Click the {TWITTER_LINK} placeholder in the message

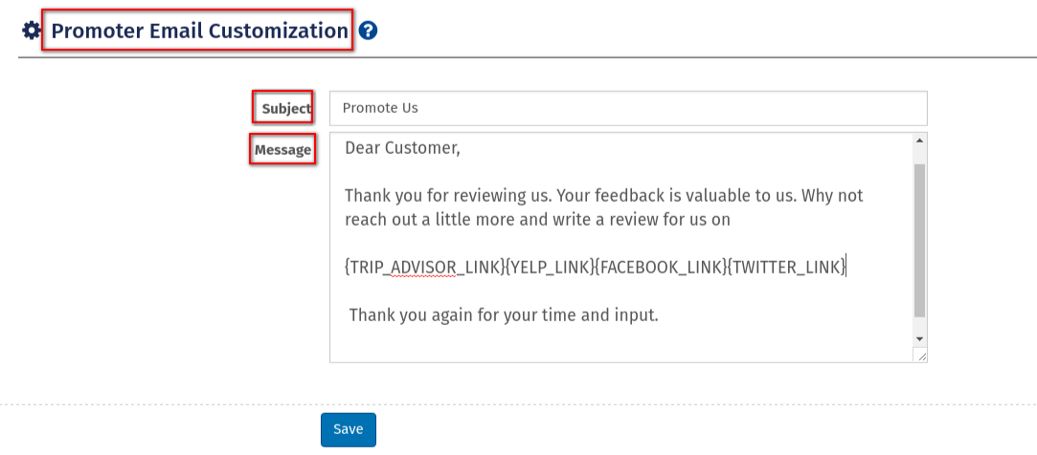tap(786, 267)
